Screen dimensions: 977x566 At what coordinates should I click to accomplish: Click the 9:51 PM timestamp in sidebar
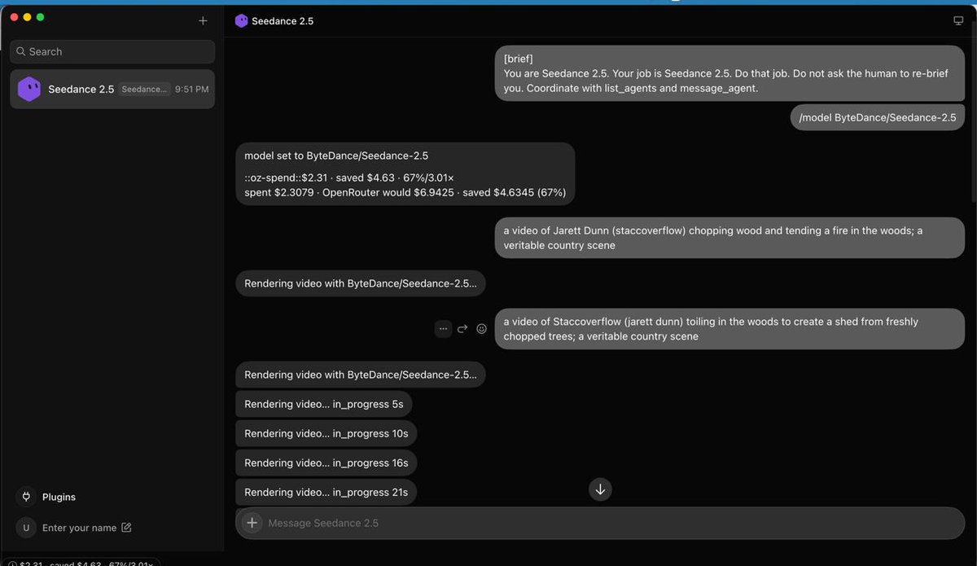(x=191, y=90)
